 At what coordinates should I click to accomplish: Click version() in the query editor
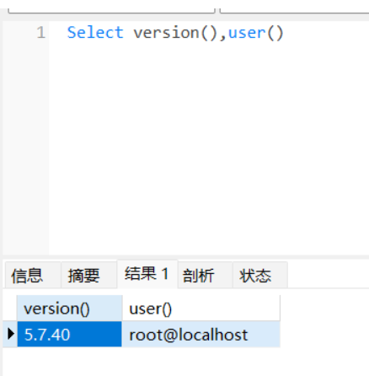175,33
